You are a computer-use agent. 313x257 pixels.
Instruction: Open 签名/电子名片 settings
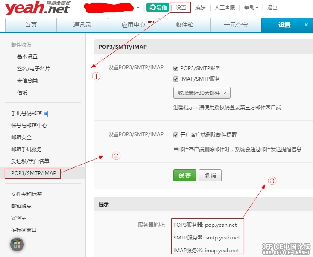34,69
